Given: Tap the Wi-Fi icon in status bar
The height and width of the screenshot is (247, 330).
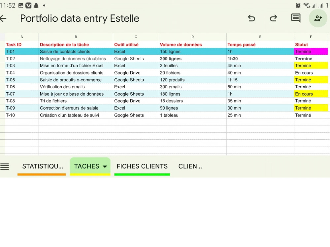Looking at the screenshot, I should (x=307, y=6).
